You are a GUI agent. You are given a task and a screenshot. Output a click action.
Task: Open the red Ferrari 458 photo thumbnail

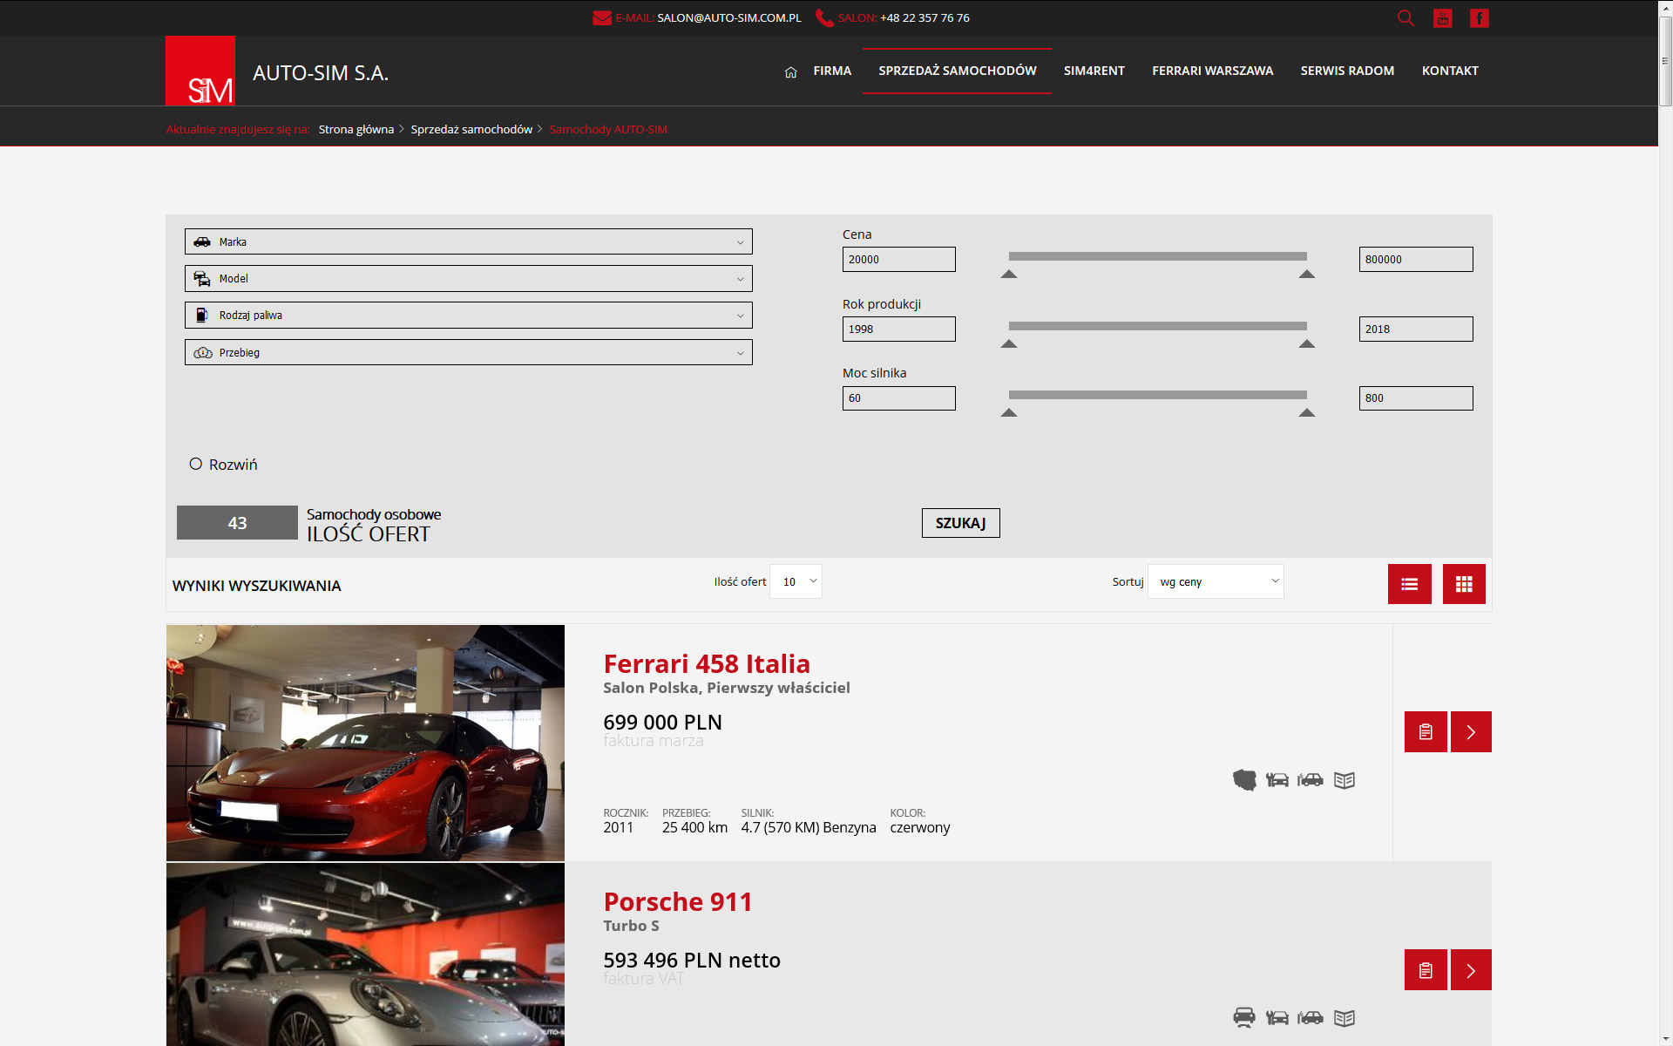(365, 743)
